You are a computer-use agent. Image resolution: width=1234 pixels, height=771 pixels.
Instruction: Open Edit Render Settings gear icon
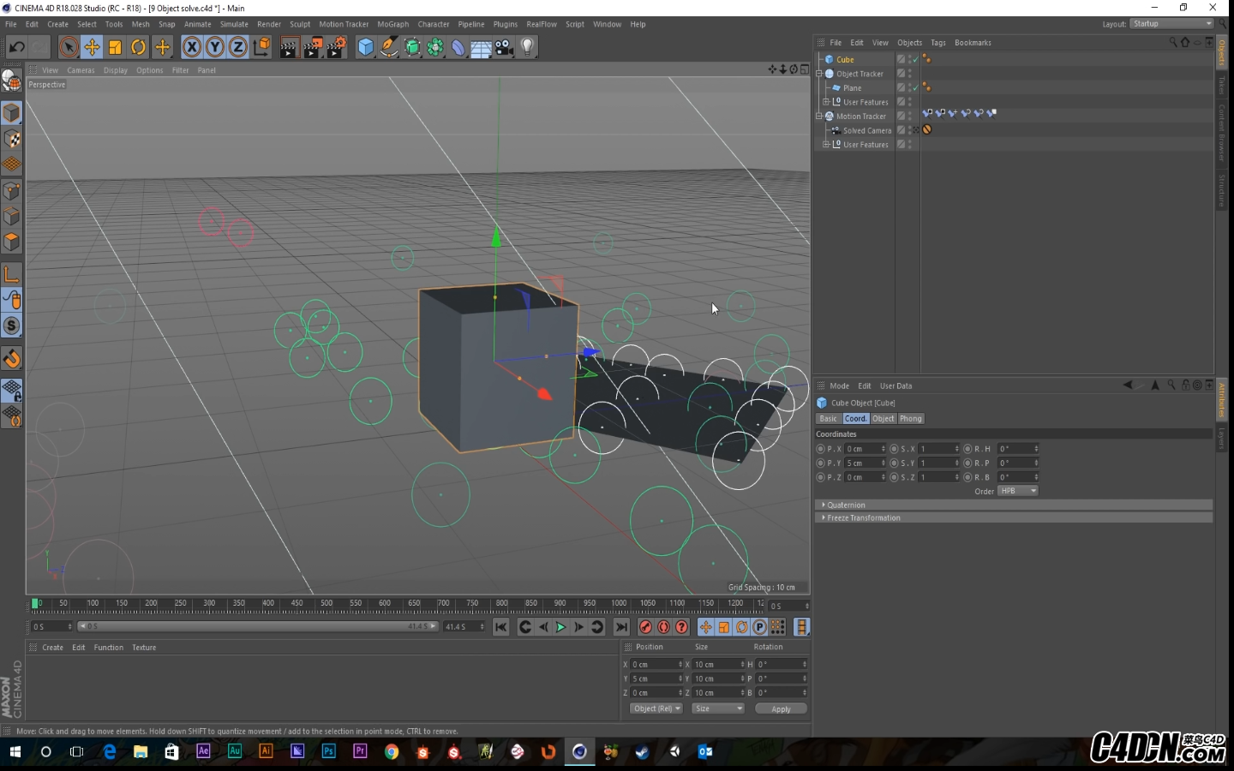(337, 47)
